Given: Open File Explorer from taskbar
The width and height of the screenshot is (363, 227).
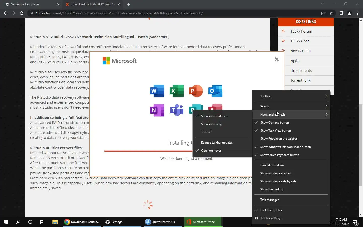Looking at the screenshot, I should click(55, 222).
